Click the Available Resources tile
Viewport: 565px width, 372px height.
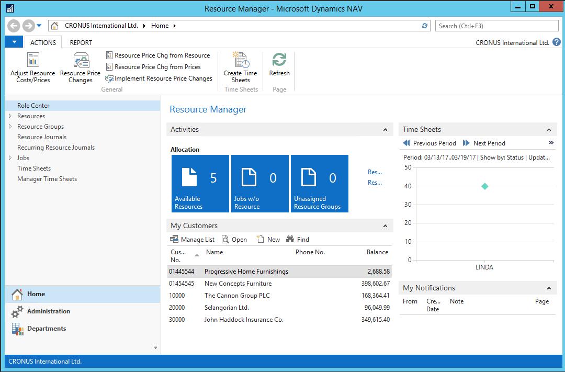(x=200, y=184)
